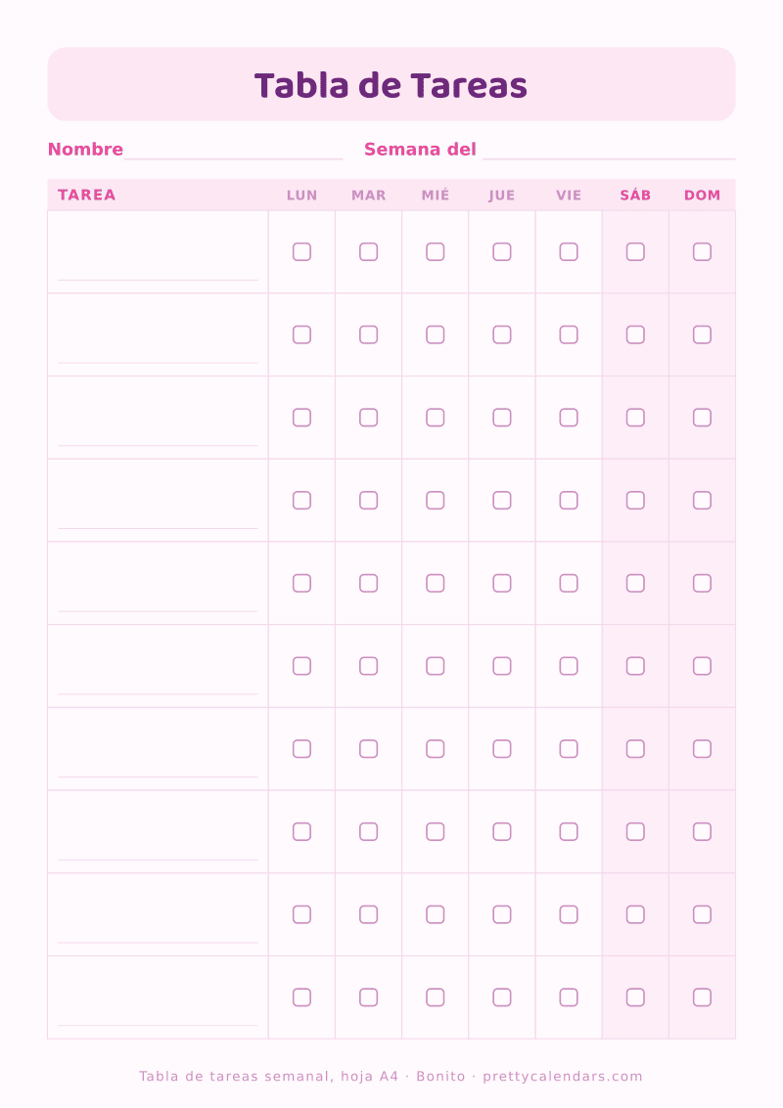Image resolution: width=783 pixels, height=1108 pixels.
Task: Check the LUN box in first task row
Action: [302, 251]
